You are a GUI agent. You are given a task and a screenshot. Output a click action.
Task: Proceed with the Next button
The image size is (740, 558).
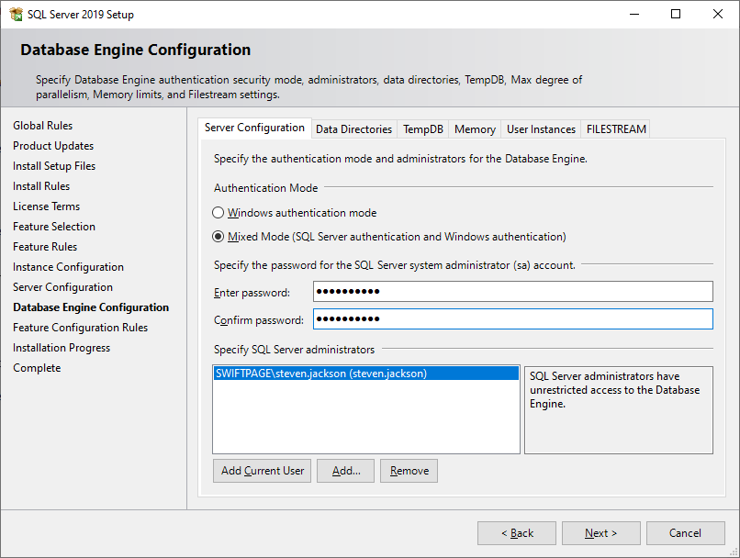click(x=600, y=533)
